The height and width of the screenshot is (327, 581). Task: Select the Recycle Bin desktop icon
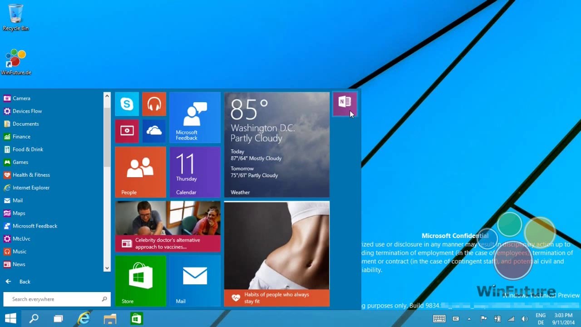tap(15, 18)
